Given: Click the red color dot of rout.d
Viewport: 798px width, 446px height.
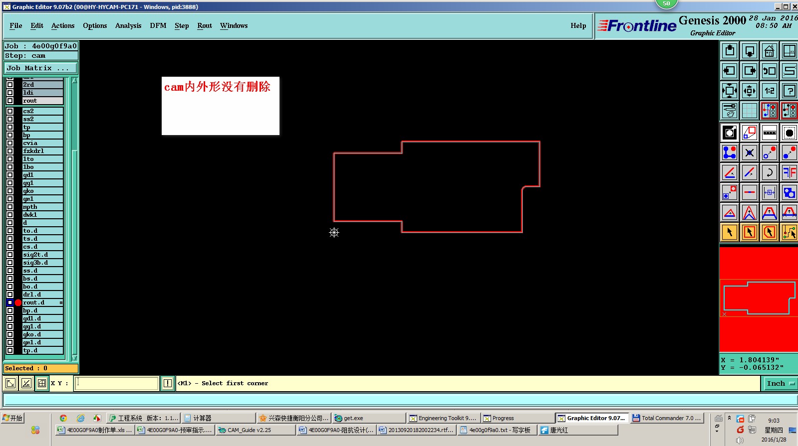Looking at the screenshot, I should coord(18,302).
